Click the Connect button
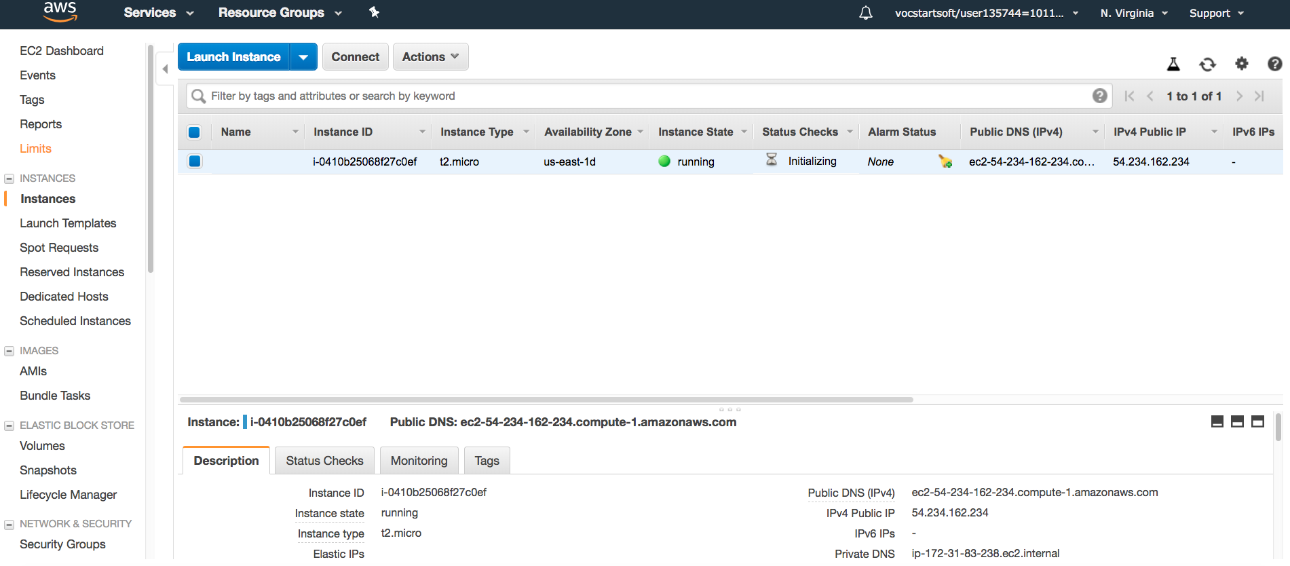Screen dimensions: 1290x566 pyautogui.click(x=355, y=57)
